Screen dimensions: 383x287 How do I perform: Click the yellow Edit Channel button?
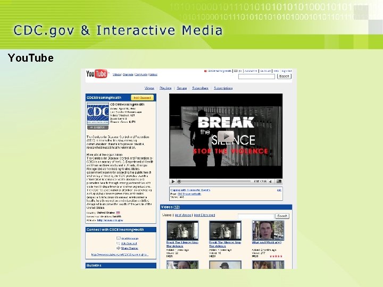point(142,98)
